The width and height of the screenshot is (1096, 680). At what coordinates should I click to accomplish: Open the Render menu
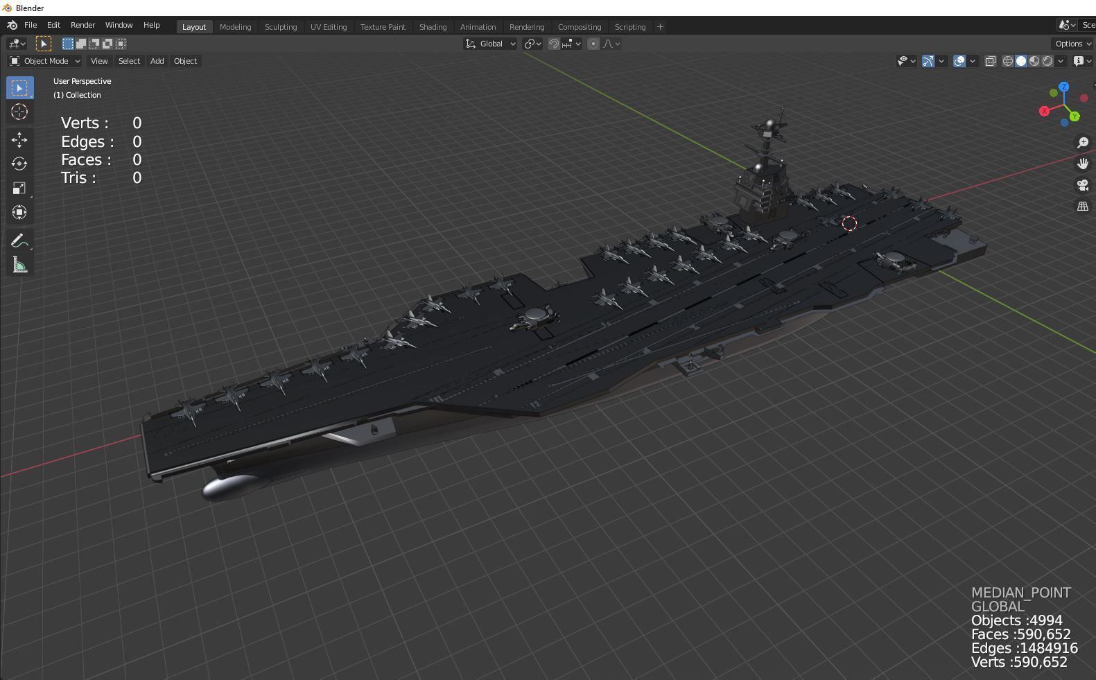[x=83, y=25]
